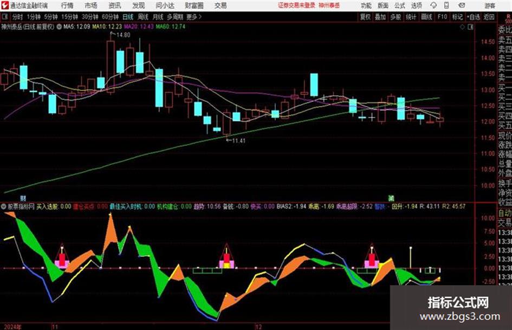Image resolution: width=512 pixels, height=330 pixels.
Task: Switch to 15分钟 period
Action: click(x=70, y=17)
